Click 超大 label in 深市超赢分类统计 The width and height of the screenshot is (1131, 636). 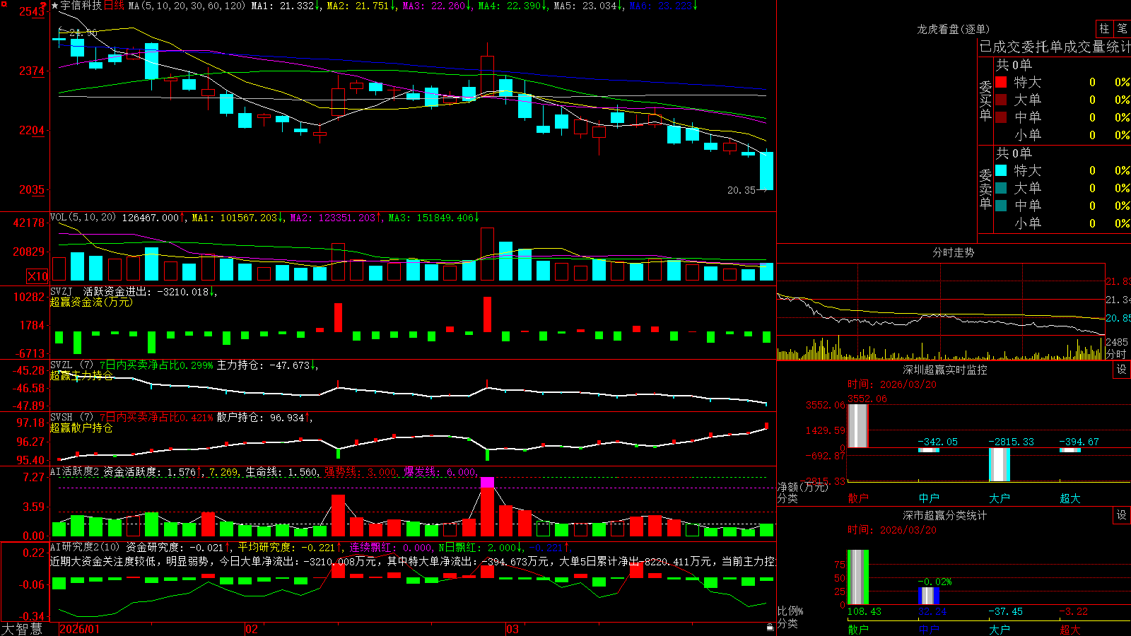1070,630
